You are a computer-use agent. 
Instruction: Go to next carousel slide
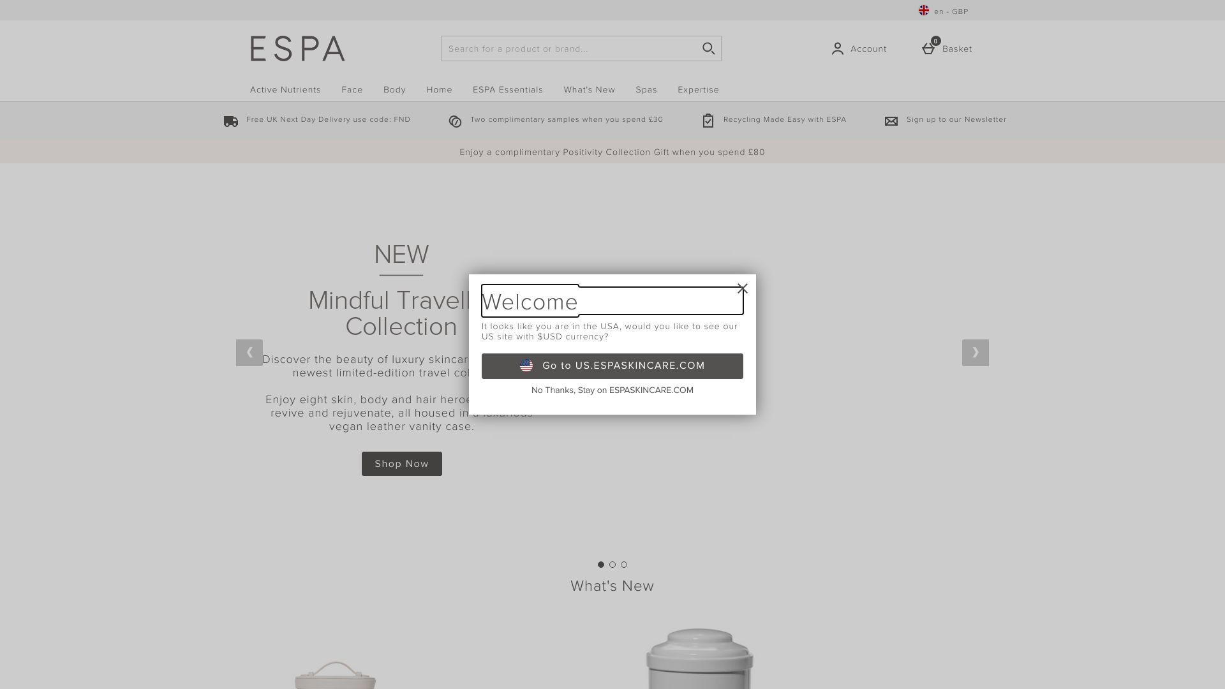[x=976, y=353]
